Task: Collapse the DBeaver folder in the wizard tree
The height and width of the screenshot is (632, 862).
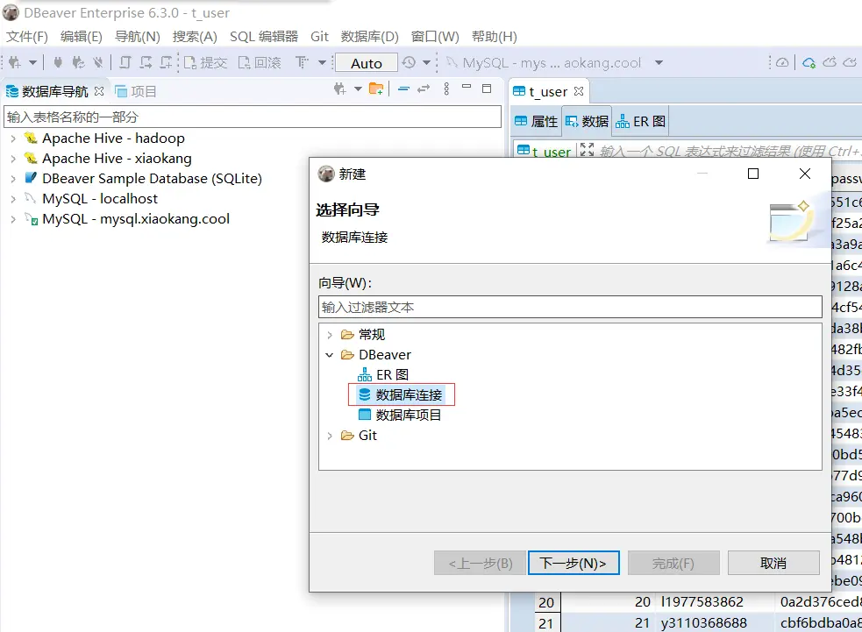Action: tap(330, 355)
